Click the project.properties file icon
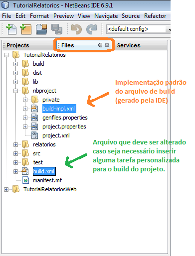This screenshot has height=256, width=195. (x=34, y=127)
